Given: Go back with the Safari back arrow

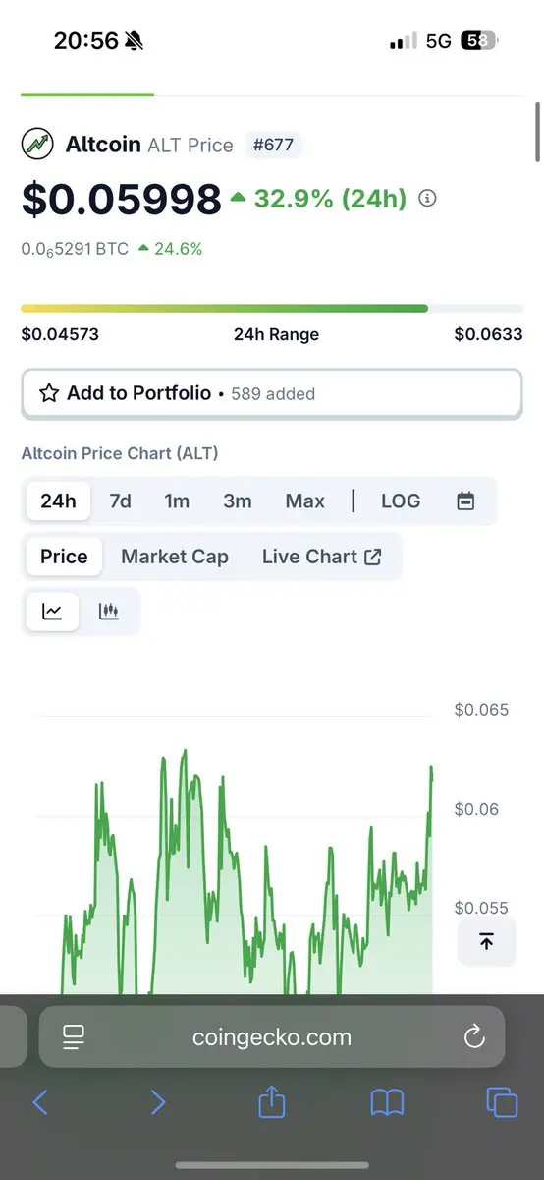Looking at the screenshot, I should click(x=40, y=1102).
